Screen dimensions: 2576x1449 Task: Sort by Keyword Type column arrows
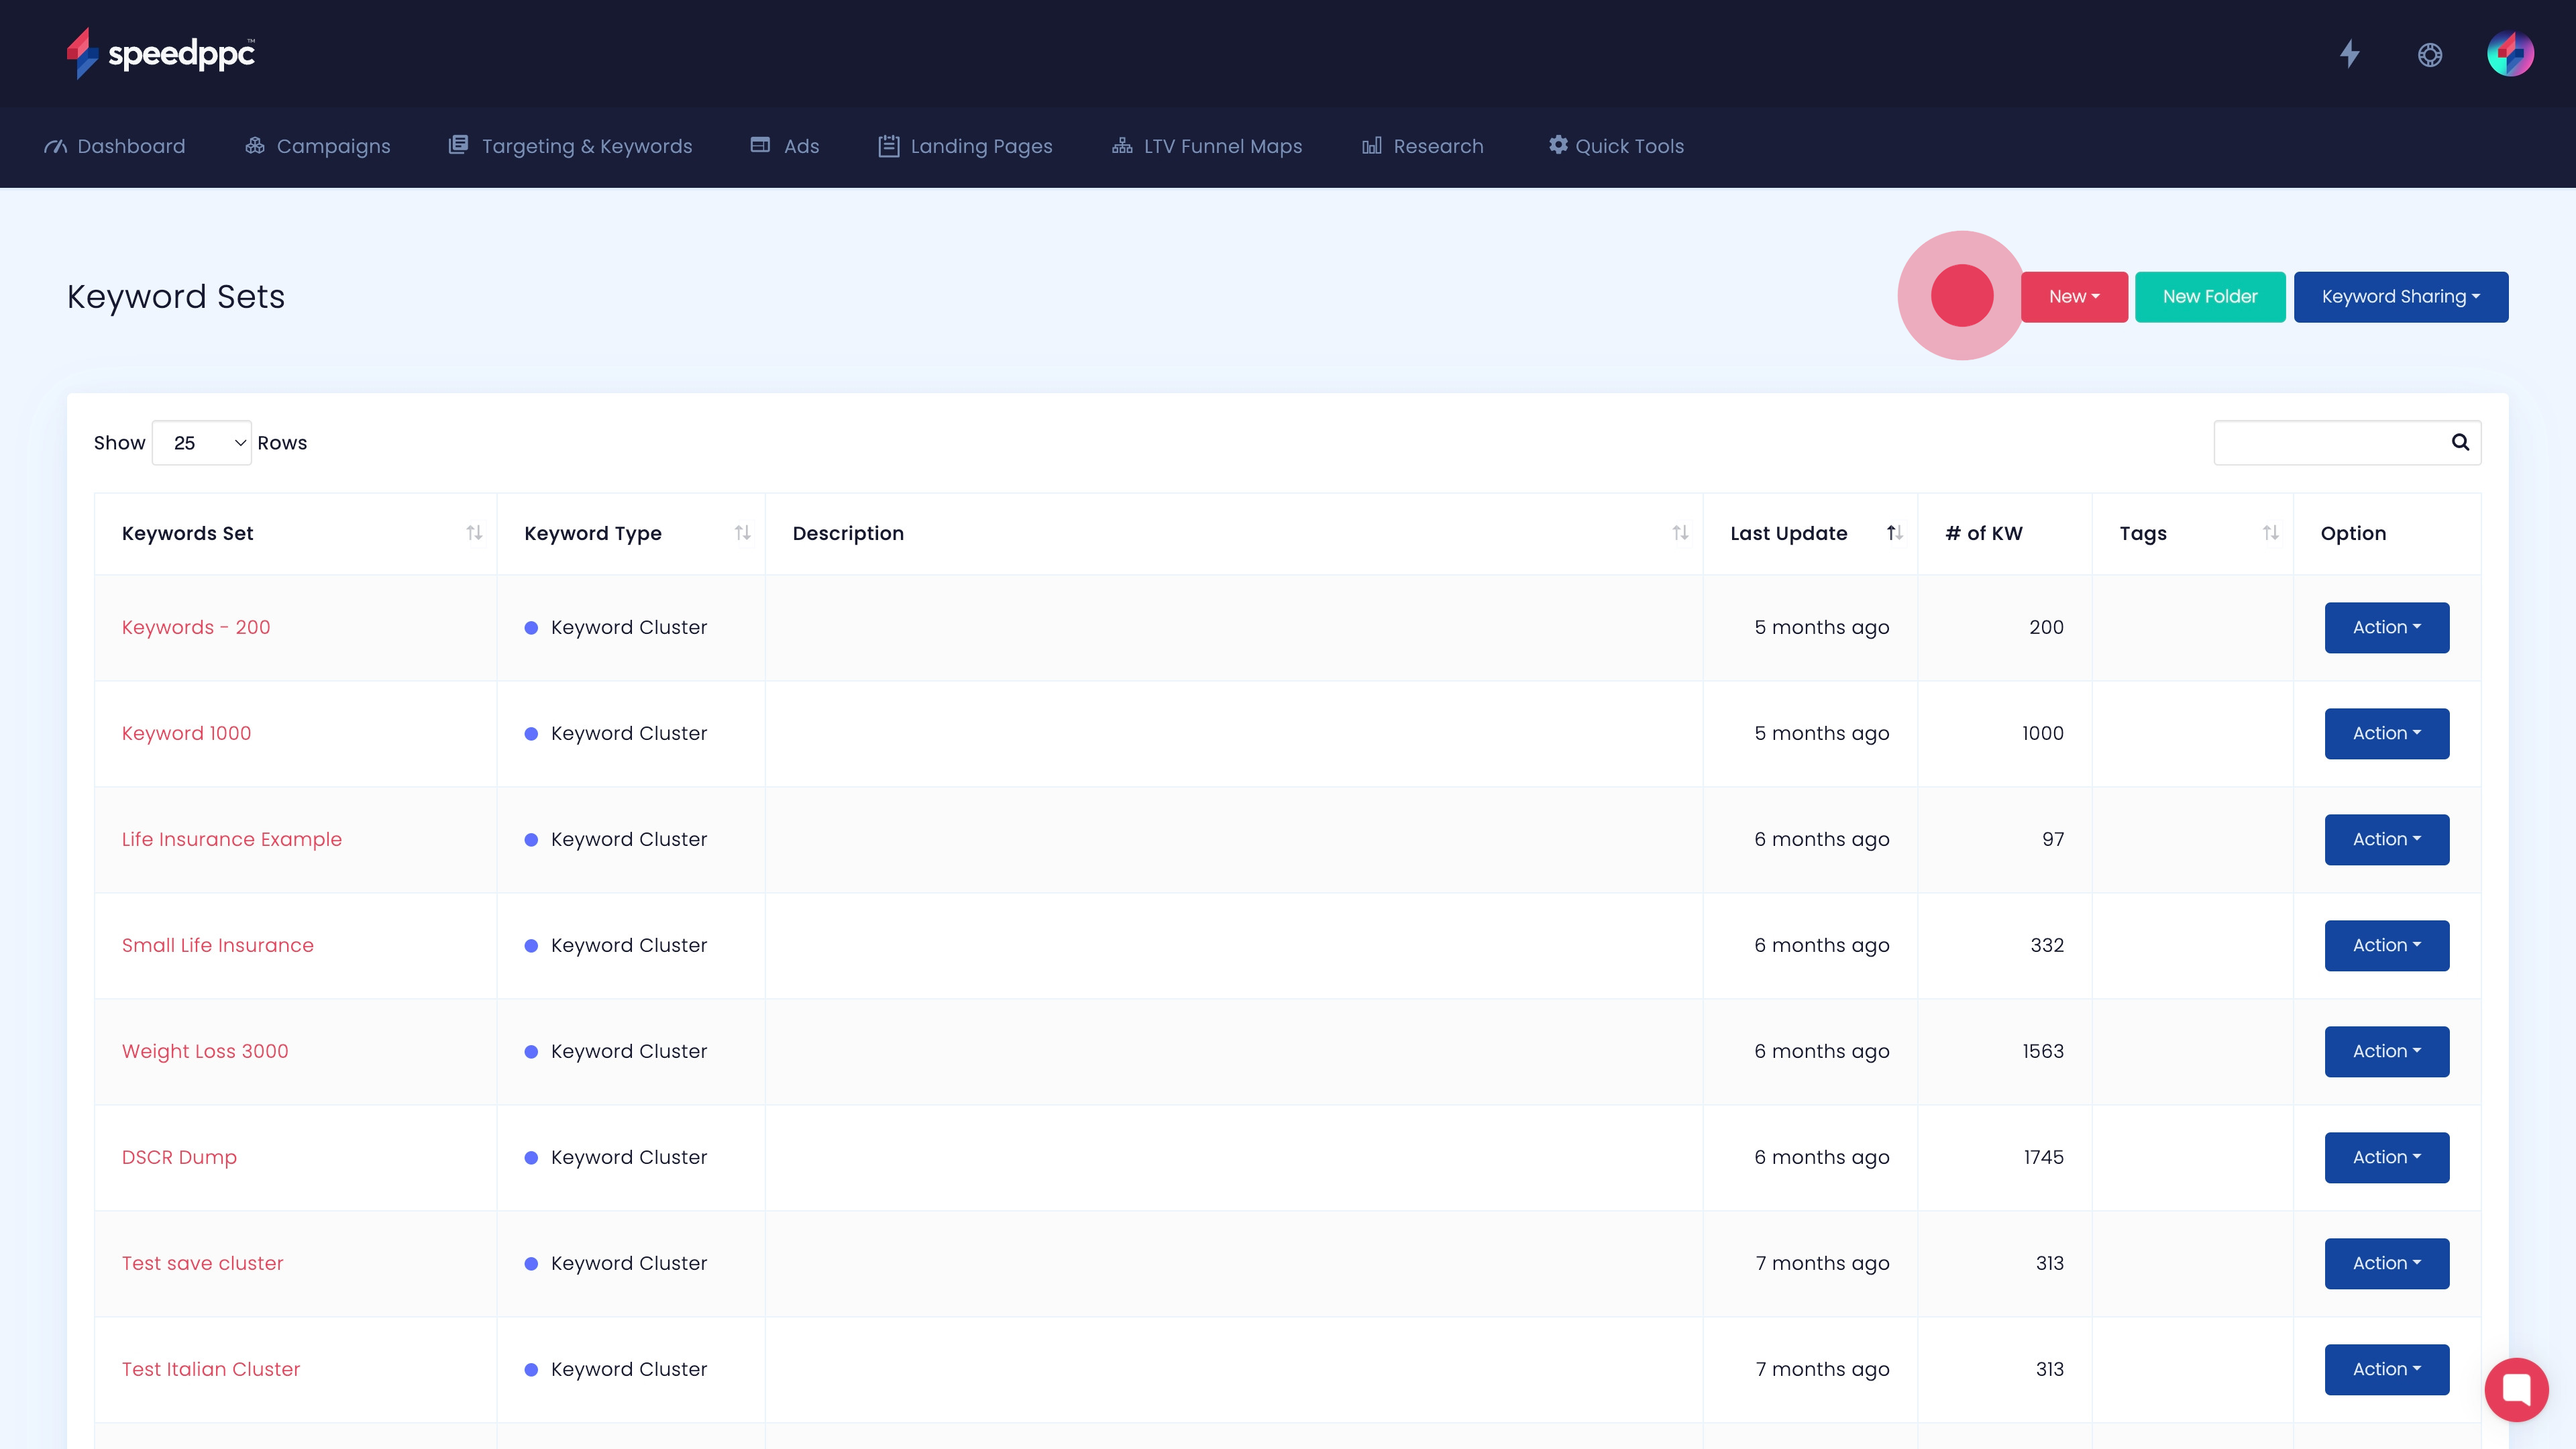pyautogui.click(x=742, y=533)
